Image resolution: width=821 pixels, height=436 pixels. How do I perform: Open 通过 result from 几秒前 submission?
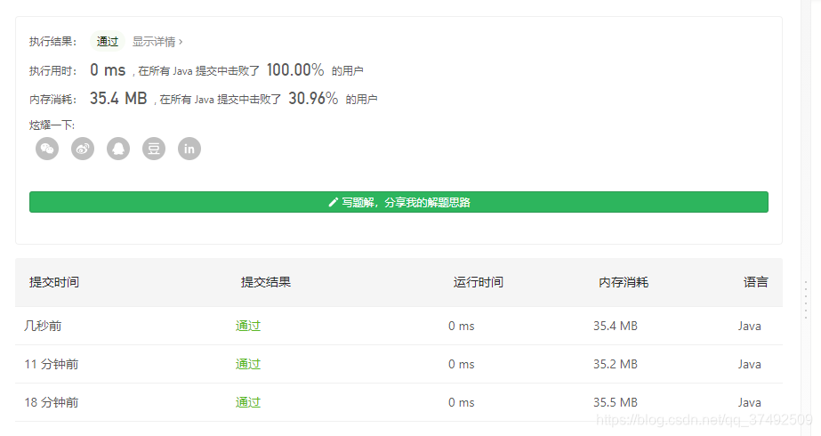(247, 326)
